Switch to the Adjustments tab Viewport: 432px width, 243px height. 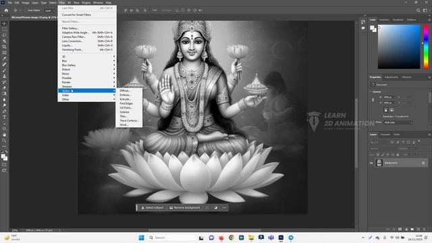391,77
